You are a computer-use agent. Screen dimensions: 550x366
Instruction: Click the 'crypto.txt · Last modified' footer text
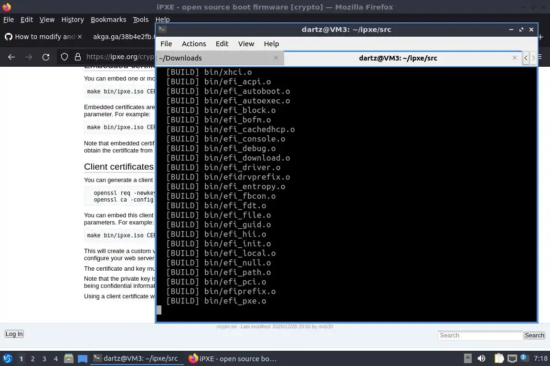pos(275,326)
